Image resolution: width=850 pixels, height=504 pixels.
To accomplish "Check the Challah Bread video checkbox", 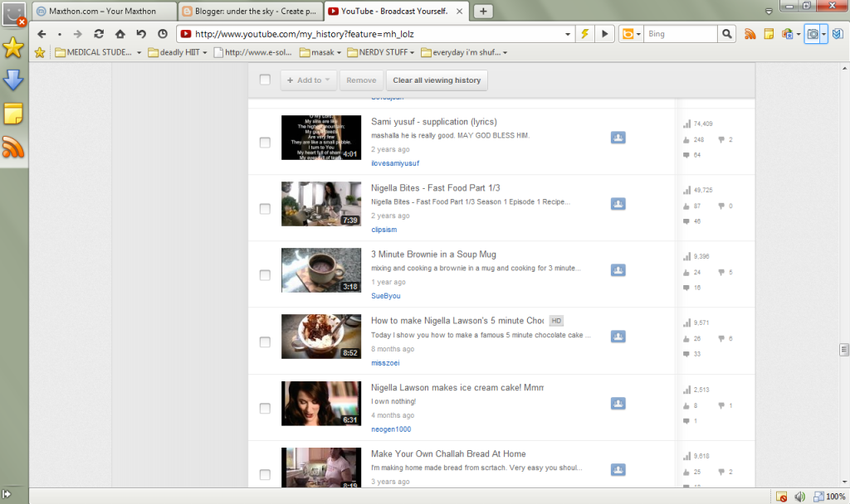I will tap(265, 475).
